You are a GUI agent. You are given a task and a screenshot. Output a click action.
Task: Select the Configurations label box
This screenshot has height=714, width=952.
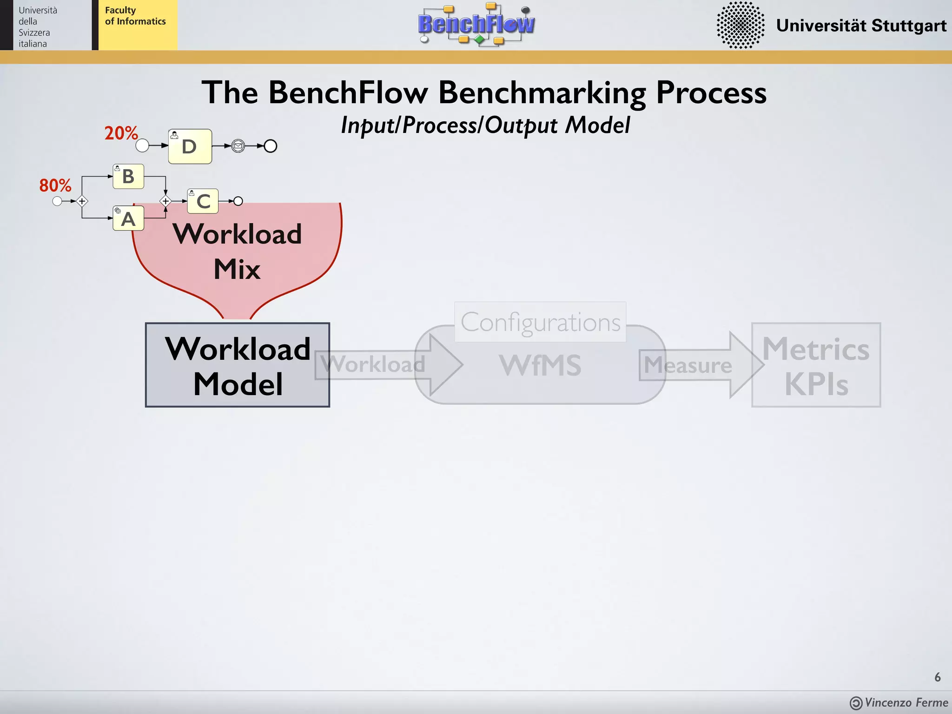pyautogui.click(x=540, y=322)
